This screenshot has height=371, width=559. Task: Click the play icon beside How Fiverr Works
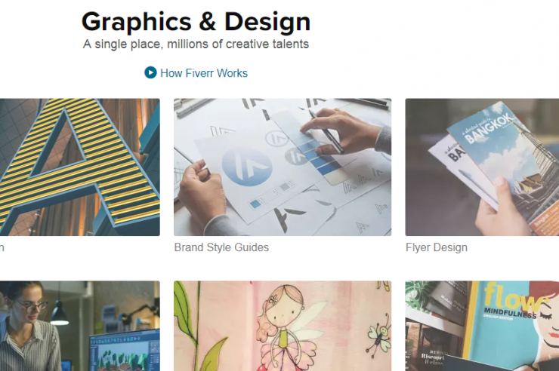pyautogui.click(x=150, y=73)
